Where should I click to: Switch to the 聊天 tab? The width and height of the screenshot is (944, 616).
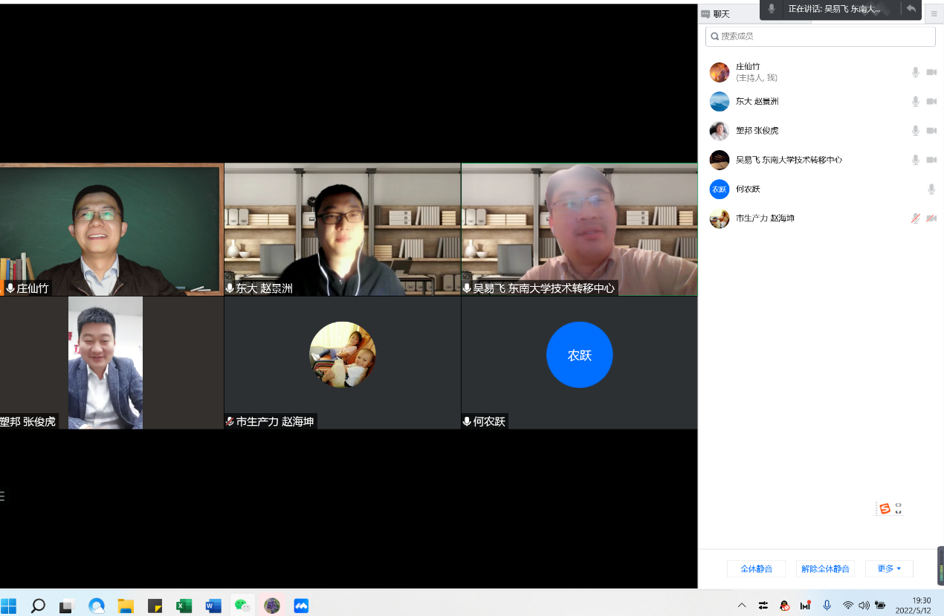(x=717, y=14)
